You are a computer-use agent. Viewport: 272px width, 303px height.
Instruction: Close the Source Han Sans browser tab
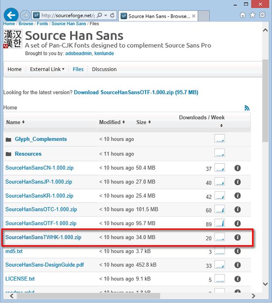coord(193,16)
